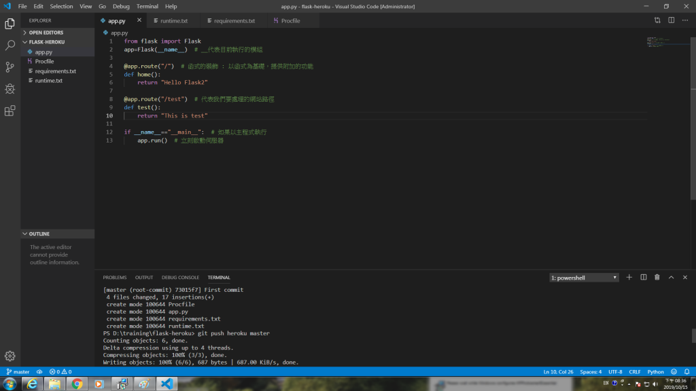Add a new terminal with plus icon
Image resolution: width=696 pixels, height=391 pixels.
coord(629,278)
